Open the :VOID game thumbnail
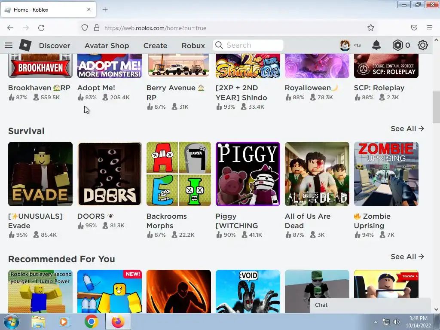440x330 pixels. click(x=248, y=291)
